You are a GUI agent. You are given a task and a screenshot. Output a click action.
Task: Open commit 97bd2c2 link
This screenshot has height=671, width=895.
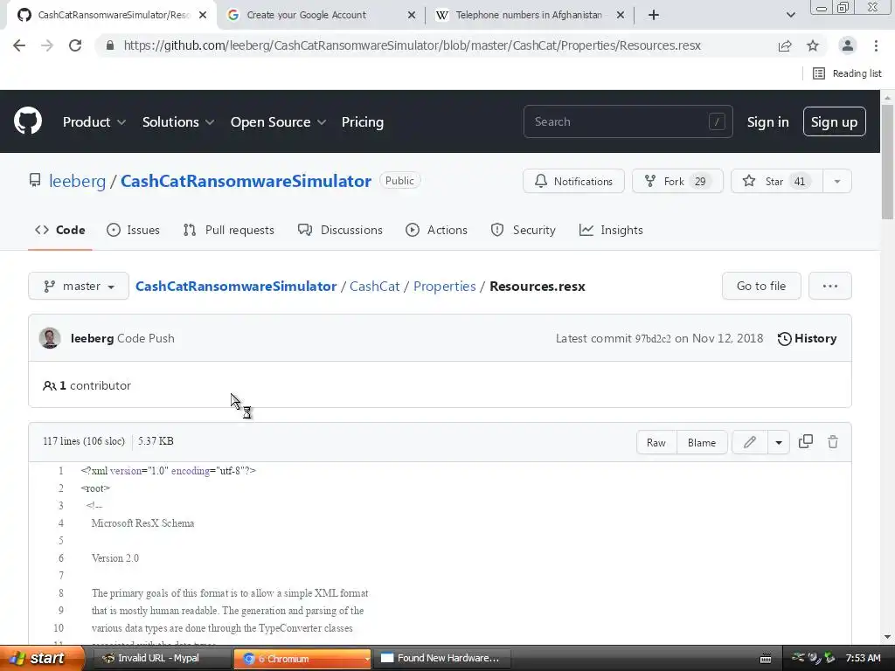click(653, 338)
